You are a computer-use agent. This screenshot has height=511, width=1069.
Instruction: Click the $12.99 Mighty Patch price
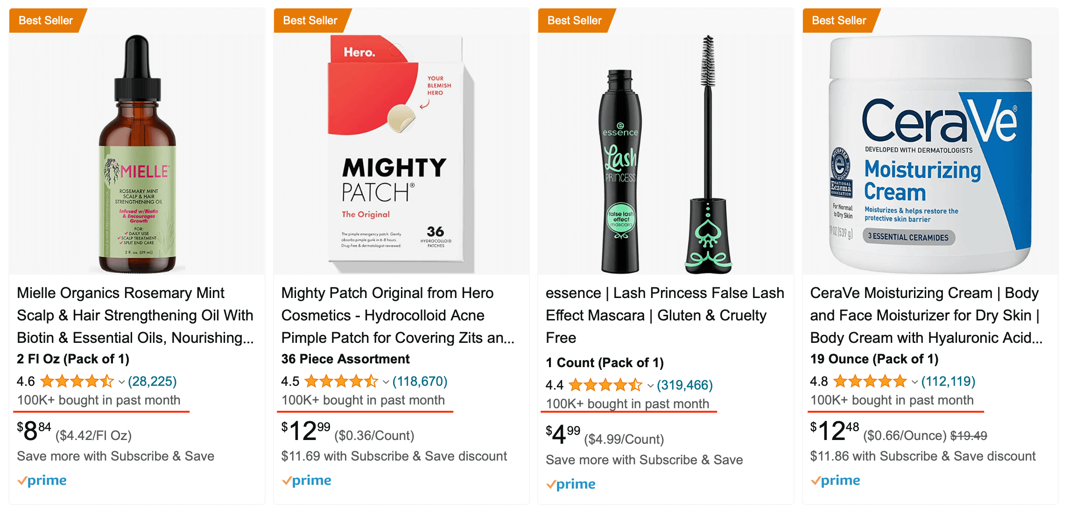coord(306,431)
